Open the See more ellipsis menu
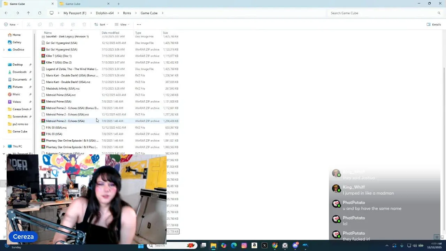 139,24
